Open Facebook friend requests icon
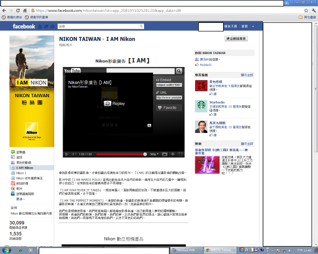 40,26
